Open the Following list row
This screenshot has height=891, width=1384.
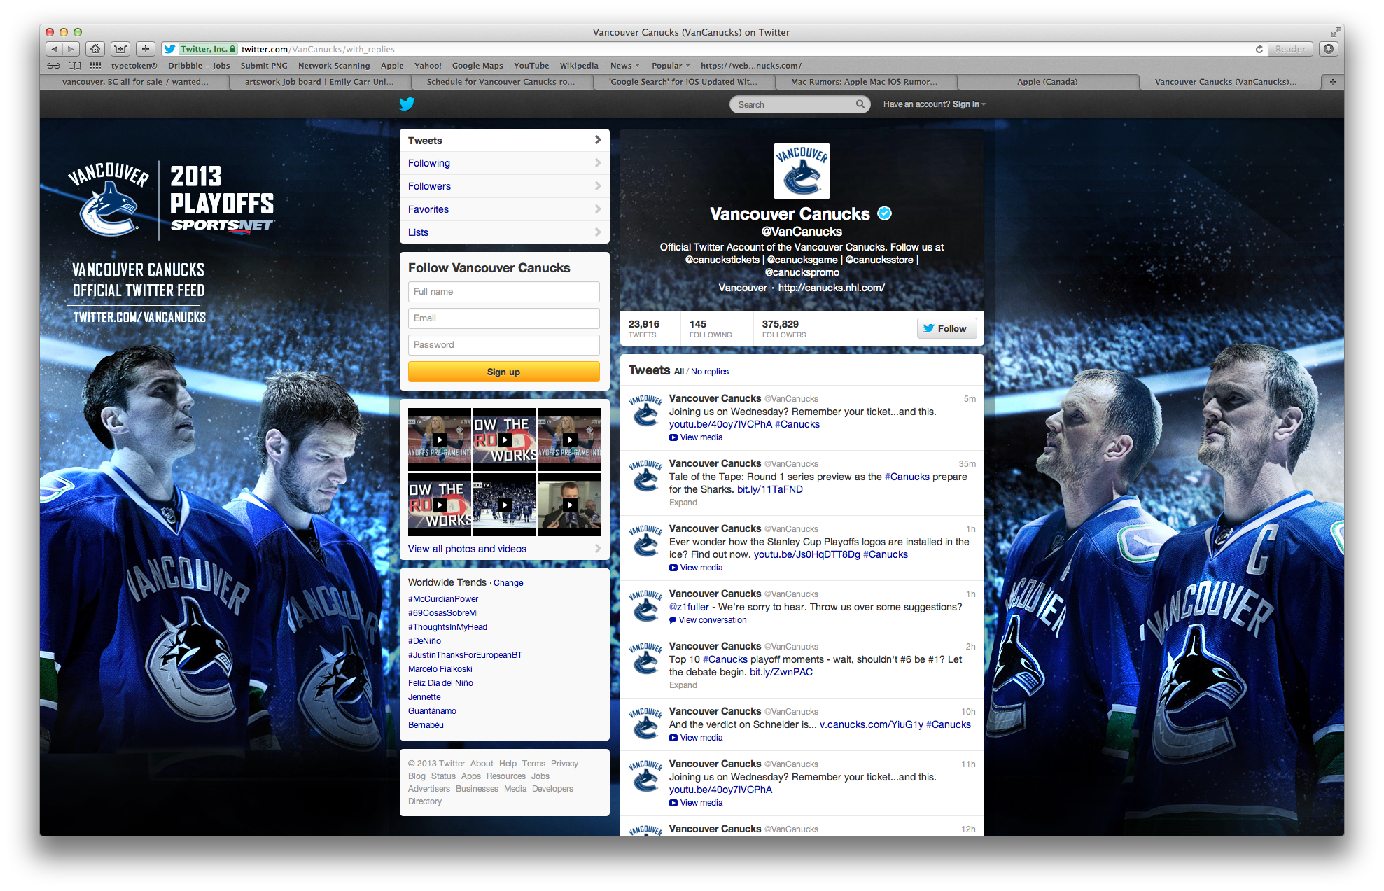click(x=504, y=163)
